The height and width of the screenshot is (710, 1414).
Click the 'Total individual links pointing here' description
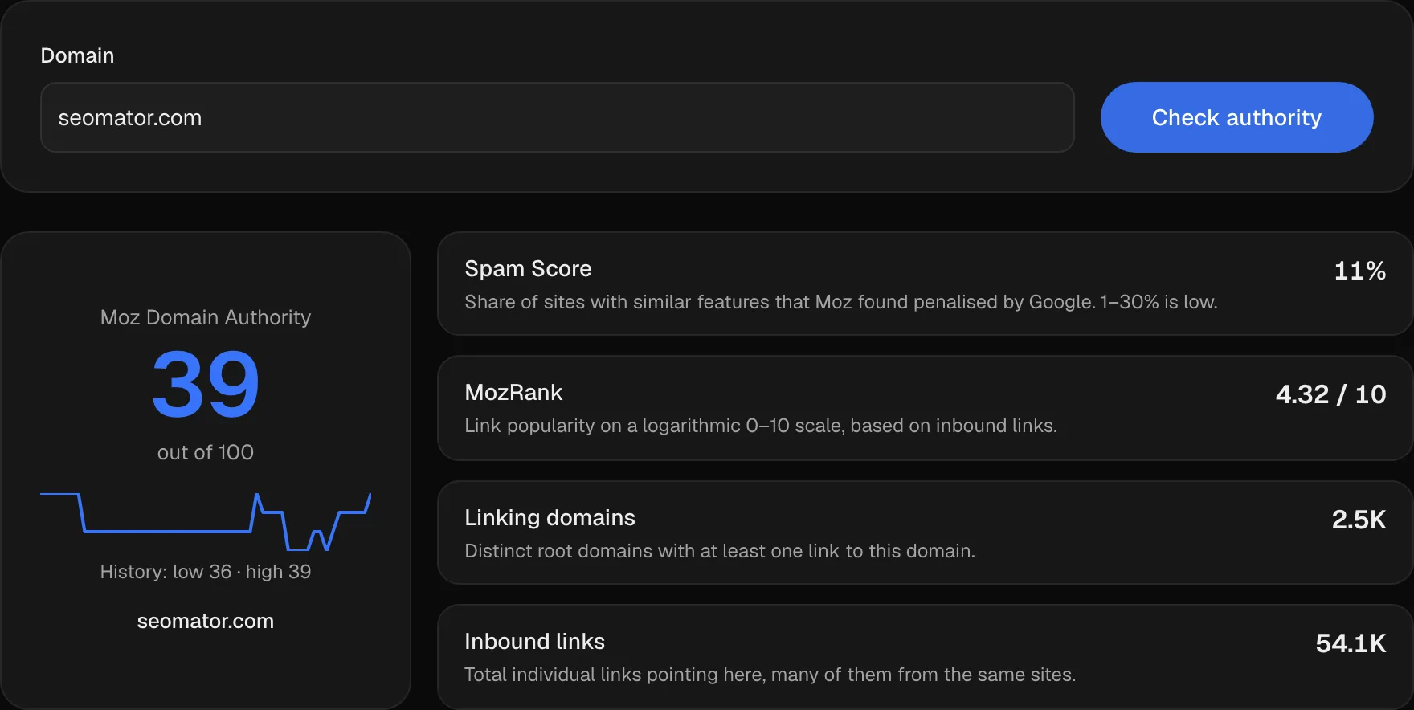coord(770,675)
